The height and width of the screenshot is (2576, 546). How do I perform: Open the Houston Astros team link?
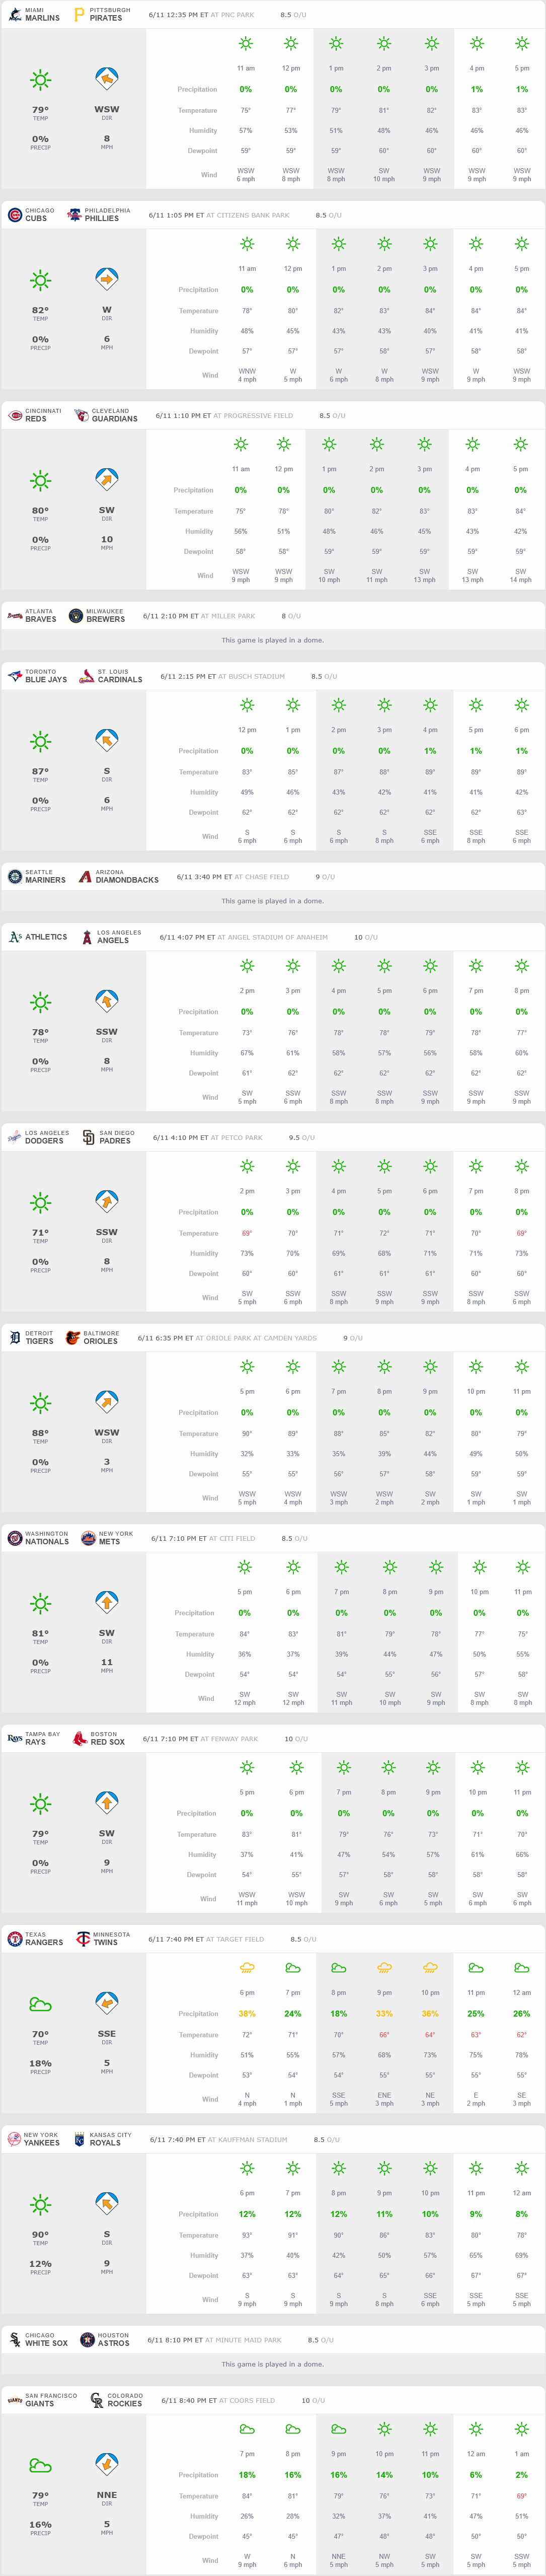(x=113, y=2340)
